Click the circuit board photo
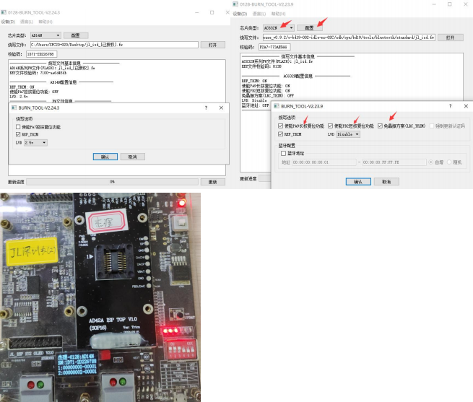473x402 pixels. pyautogui.click(x=100, y=297)
